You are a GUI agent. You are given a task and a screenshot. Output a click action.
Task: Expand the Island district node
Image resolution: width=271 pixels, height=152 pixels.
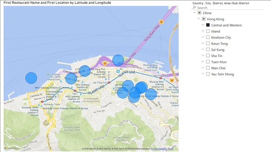coord(203,31)
